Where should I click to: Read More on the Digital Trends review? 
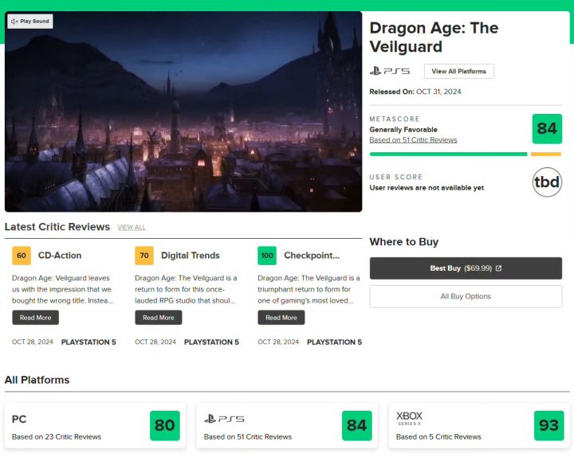pos(158,318)
